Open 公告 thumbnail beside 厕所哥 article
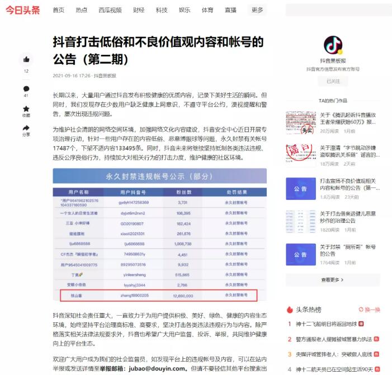This screenshot has height=375, width=392. click(x=301, y=255)
